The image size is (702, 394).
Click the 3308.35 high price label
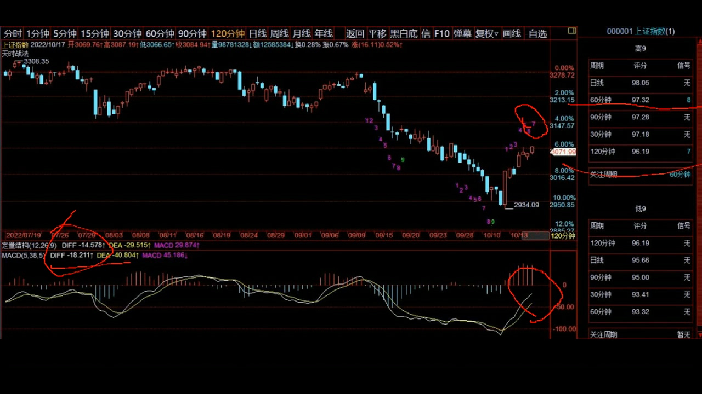(36, 61)
